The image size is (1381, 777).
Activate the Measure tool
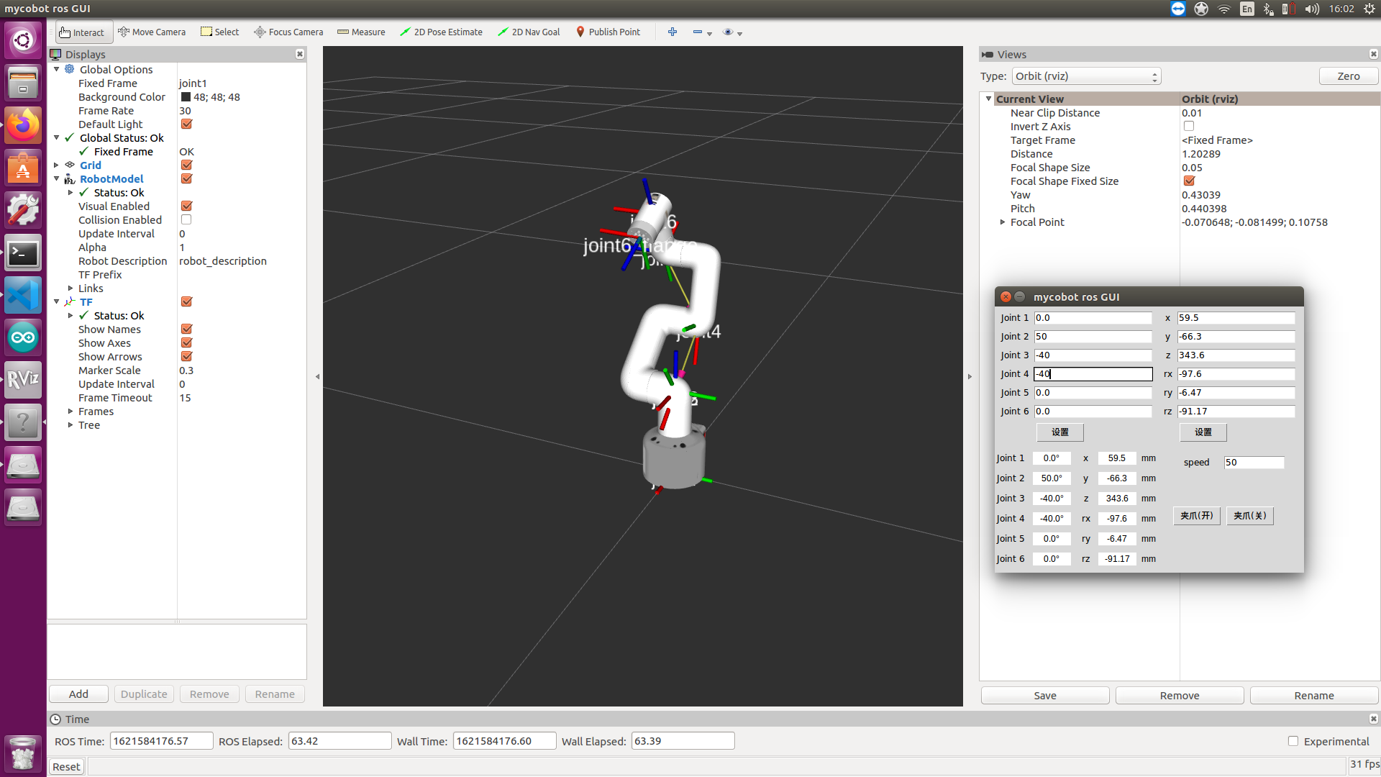point(361,32)
